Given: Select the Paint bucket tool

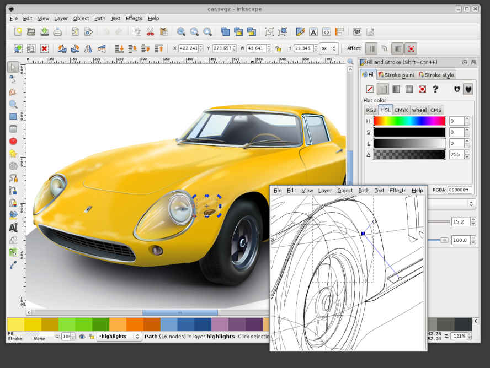Looking at the screenshot, I should 13,215.
